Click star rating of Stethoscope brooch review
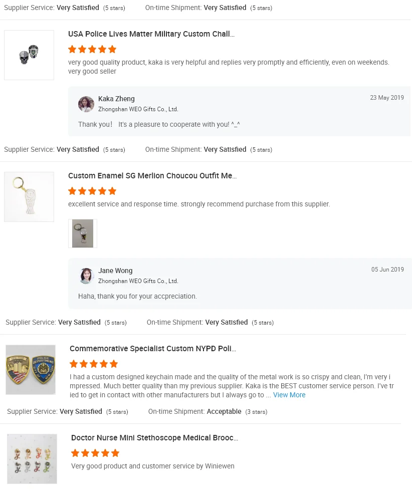This screenshot has height=491, width=412. [x=95, y=453]
